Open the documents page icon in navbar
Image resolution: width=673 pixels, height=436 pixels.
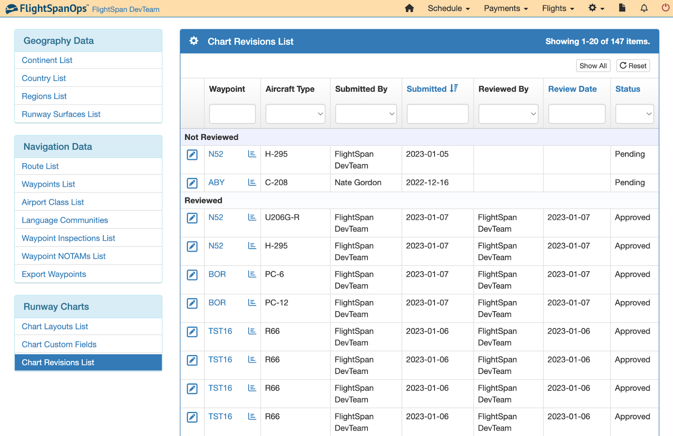point(622,8)
